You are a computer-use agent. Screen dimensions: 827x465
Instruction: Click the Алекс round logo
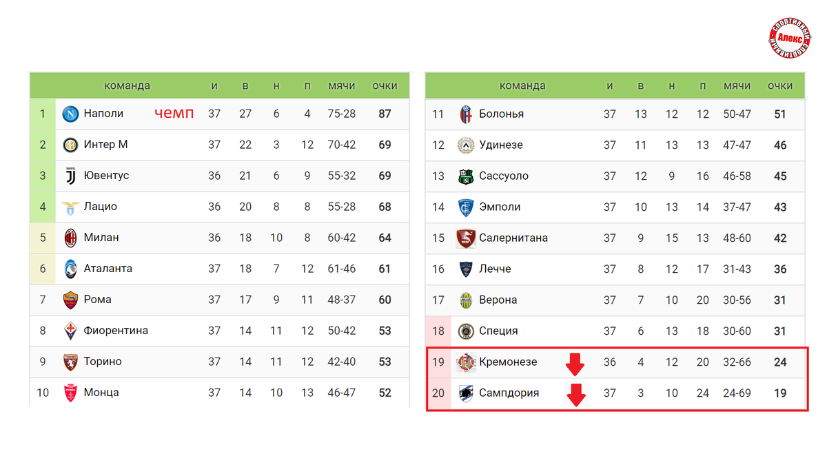coord(790,37)
